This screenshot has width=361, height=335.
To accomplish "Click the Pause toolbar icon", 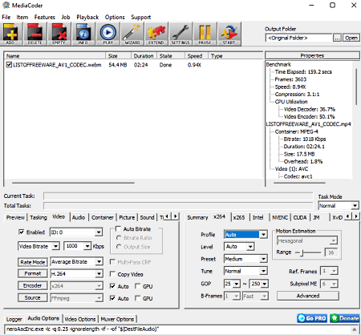I will [x=205, y=34].
